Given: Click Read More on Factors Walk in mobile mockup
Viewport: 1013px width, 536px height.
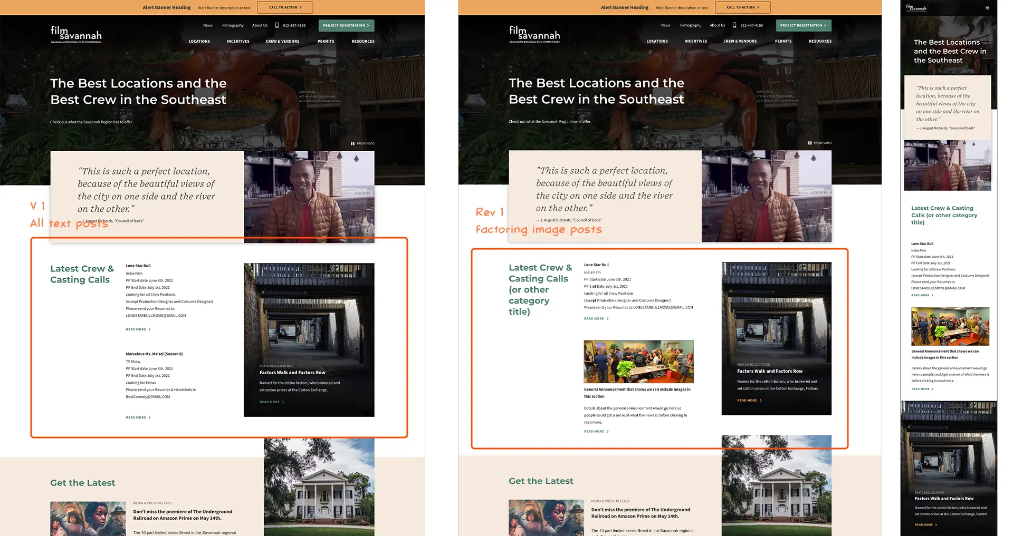Looking at the screenshot, I should click(926, 525).
